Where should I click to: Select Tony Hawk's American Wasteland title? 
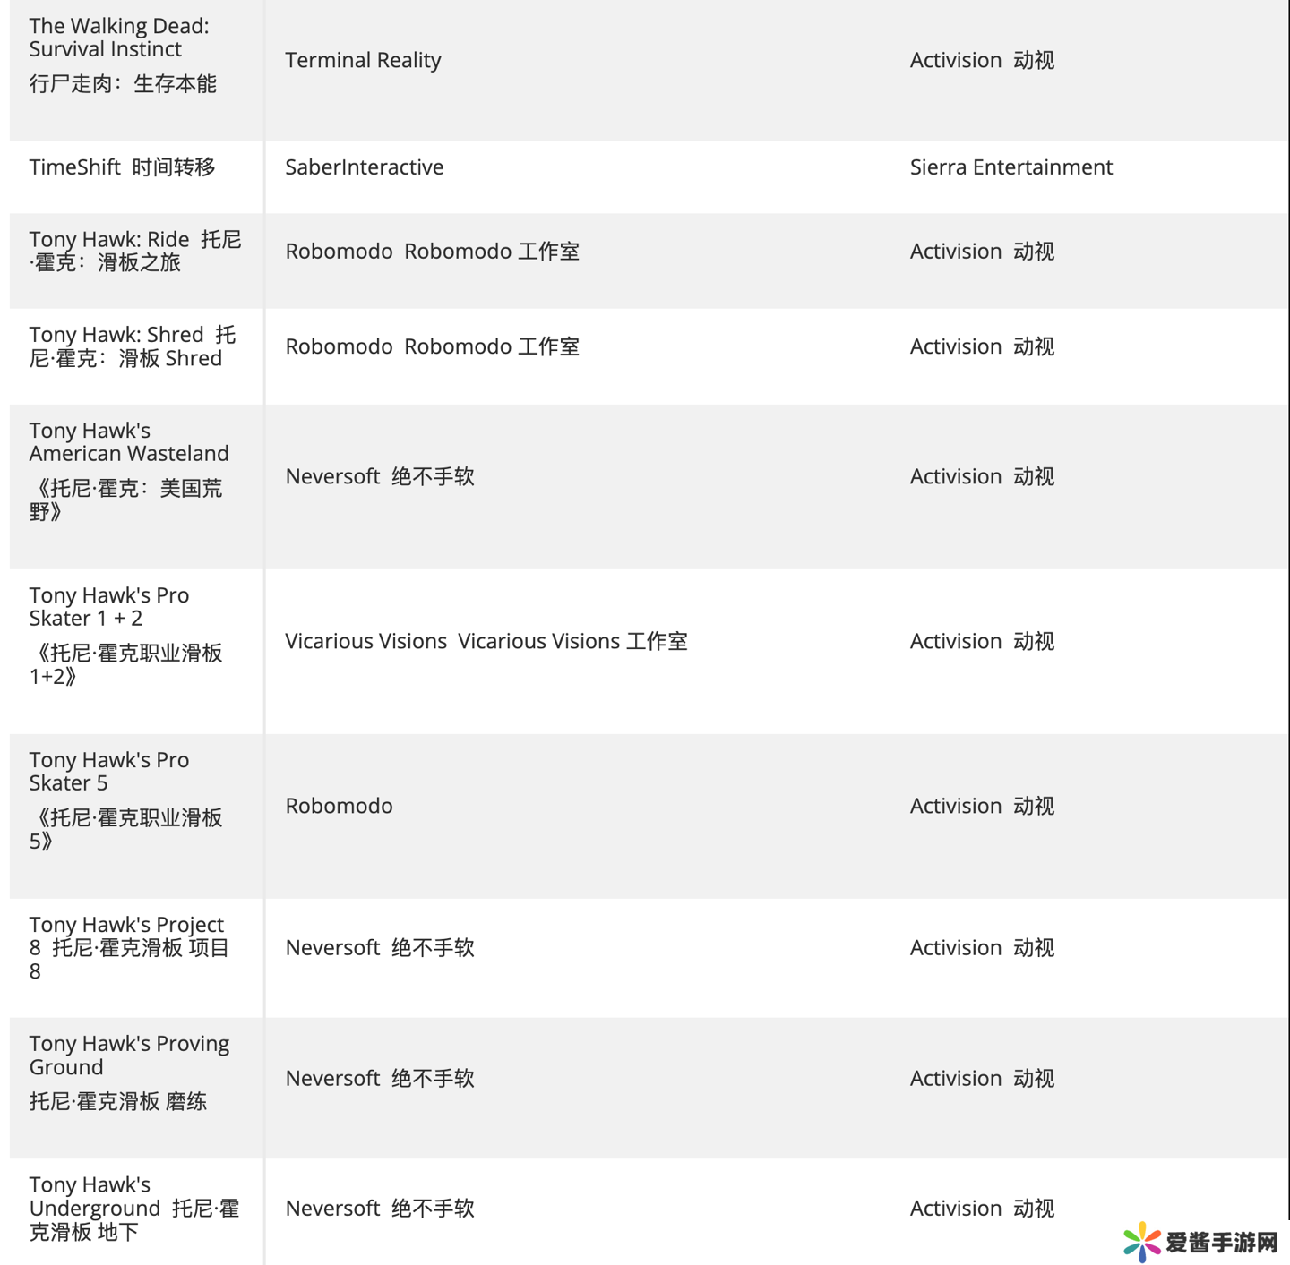pyautogui.click(x=128, y=442)
